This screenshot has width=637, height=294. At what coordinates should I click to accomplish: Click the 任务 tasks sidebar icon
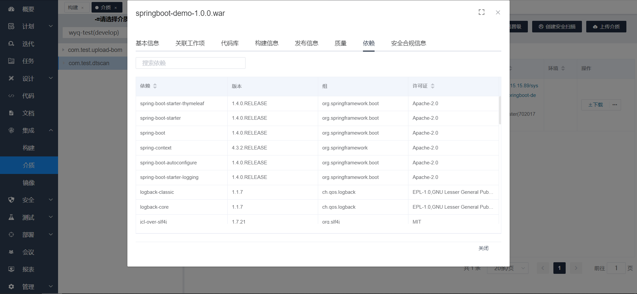point(11,61)
